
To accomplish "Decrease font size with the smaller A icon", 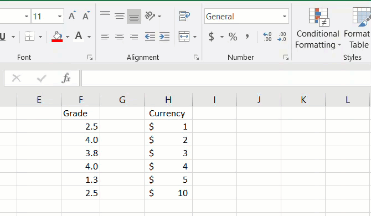I will pyautogui.click(x=86, y=16).
